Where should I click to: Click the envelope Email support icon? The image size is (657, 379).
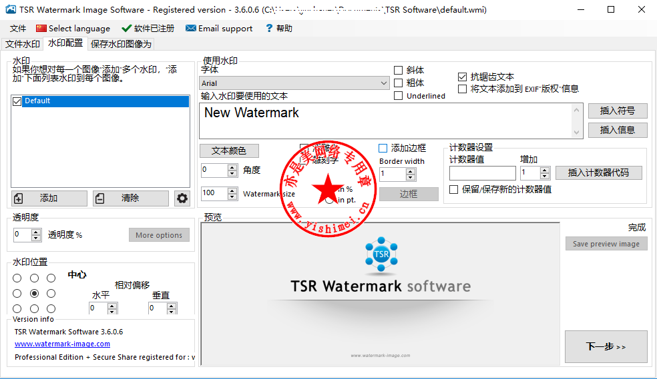point(191,29)
